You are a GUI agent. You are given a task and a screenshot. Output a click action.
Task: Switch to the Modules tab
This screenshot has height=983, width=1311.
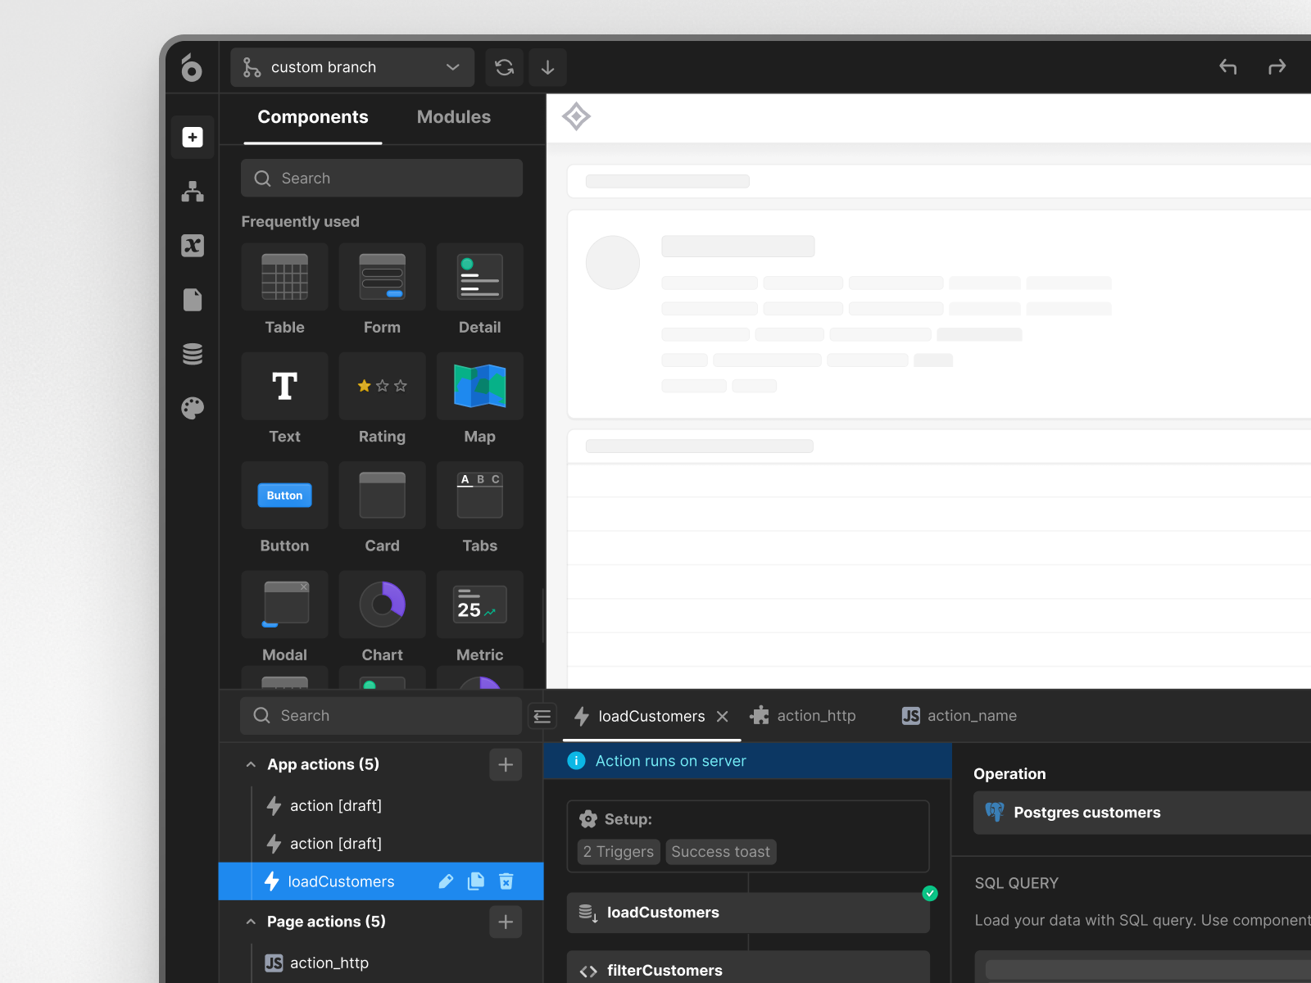(454, 117)
